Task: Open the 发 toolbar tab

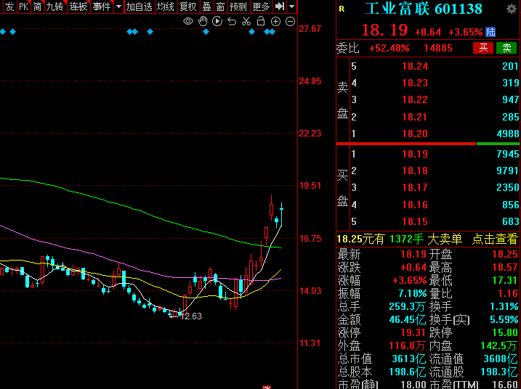Action: click(x=9, y=7)
